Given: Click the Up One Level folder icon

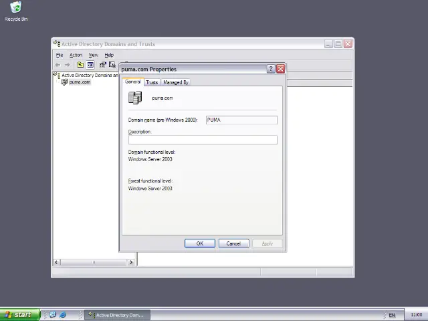Looking at the screenshot, I should point(80,65).
